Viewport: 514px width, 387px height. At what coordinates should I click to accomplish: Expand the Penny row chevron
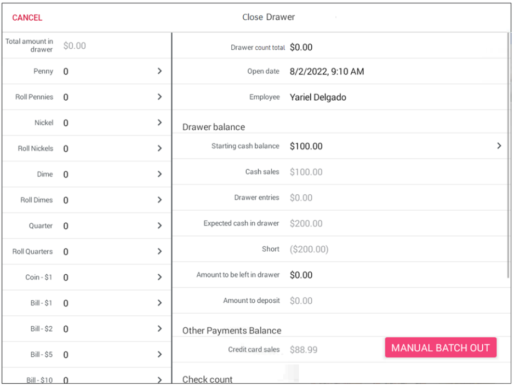pos(159,71)
